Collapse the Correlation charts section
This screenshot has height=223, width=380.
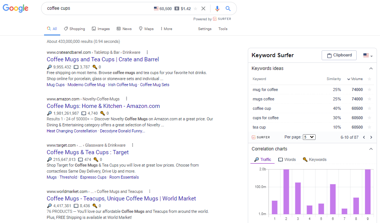(371, 149)
